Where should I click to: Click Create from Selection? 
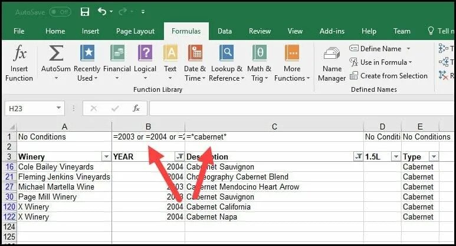pos(389,76)
